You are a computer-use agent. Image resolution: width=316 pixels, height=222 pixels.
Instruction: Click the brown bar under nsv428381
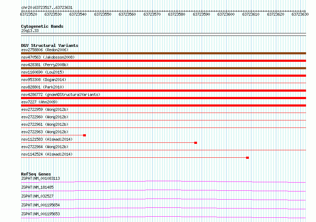(x=163, y=68)
